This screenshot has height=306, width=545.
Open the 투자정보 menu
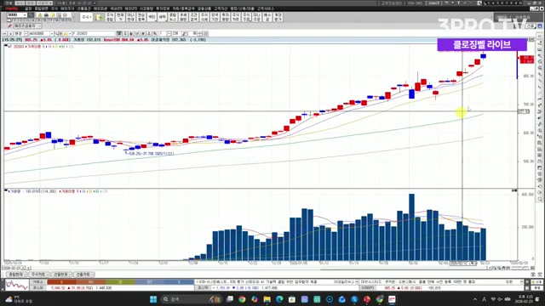click(x=163, y=8)
